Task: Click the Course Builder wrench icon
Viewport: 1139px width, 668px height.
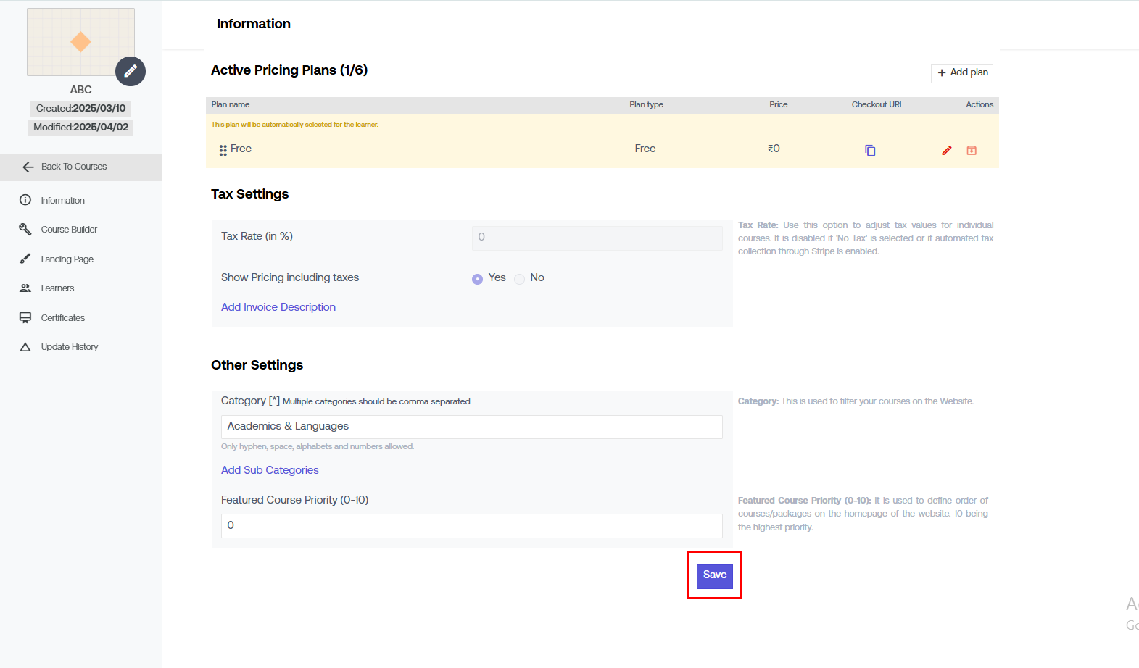Action: (x=25, y=230)
